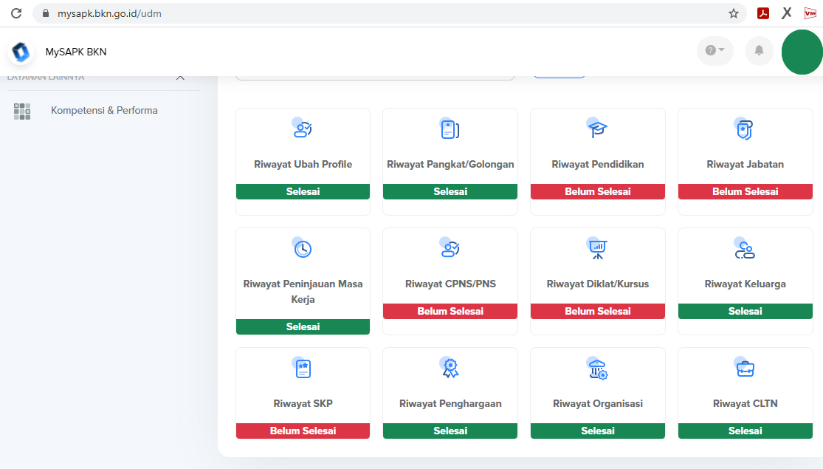This screenshot has height=469, width=823.
Task: Click the Riwayat CPNS/PNS person icon
Action: (450, 248)
